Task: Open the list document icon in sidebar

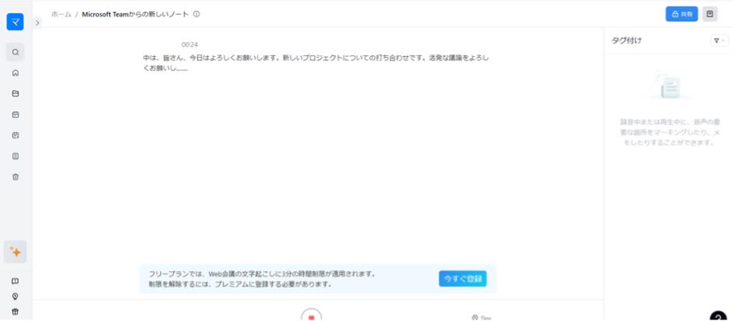Action: tap(16, 156)
